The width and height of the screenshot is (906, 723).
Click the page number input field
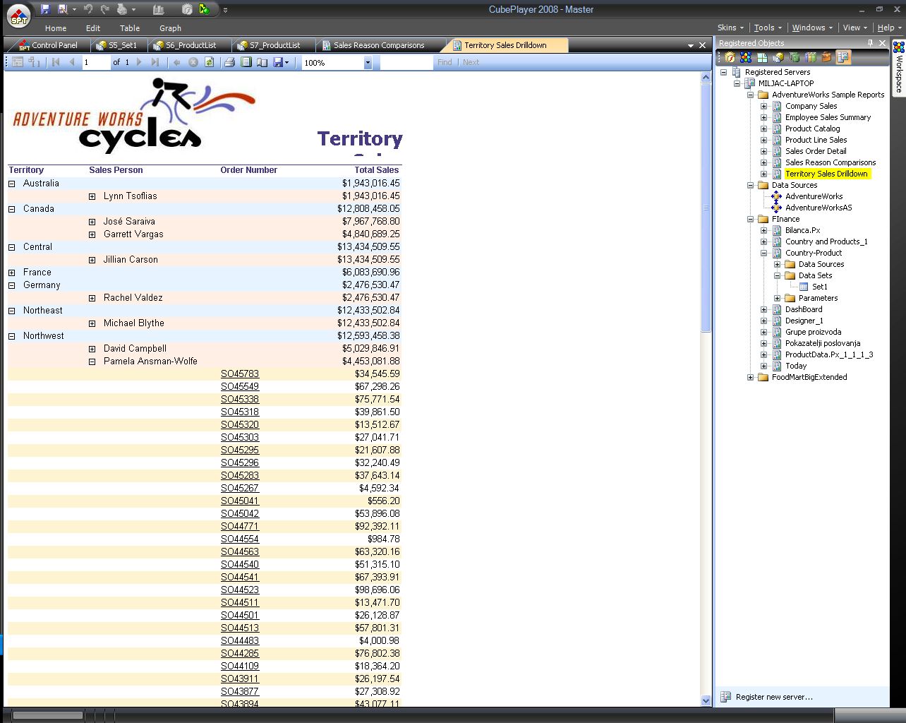(95, 63)
